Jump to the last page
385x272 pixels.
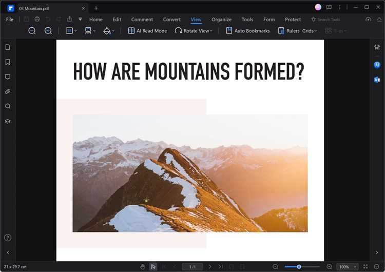[x=221, y=266]
